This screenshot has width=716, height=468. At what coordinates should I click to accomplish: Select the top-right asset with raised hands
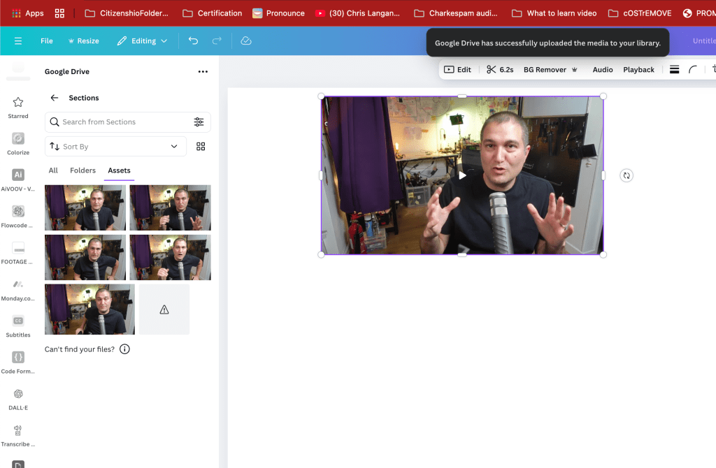pyautogui.click(x=171, y=207)
